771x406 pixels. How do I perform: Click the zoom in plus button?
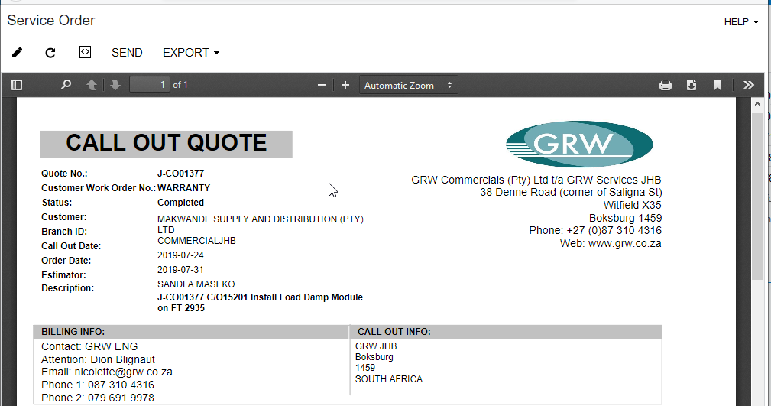[x=345, y=85]
